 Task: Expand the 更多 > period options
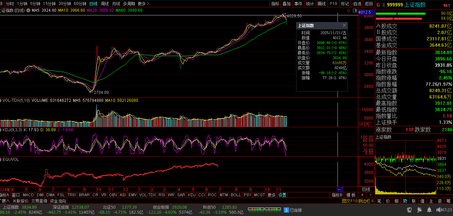[143, 4]
